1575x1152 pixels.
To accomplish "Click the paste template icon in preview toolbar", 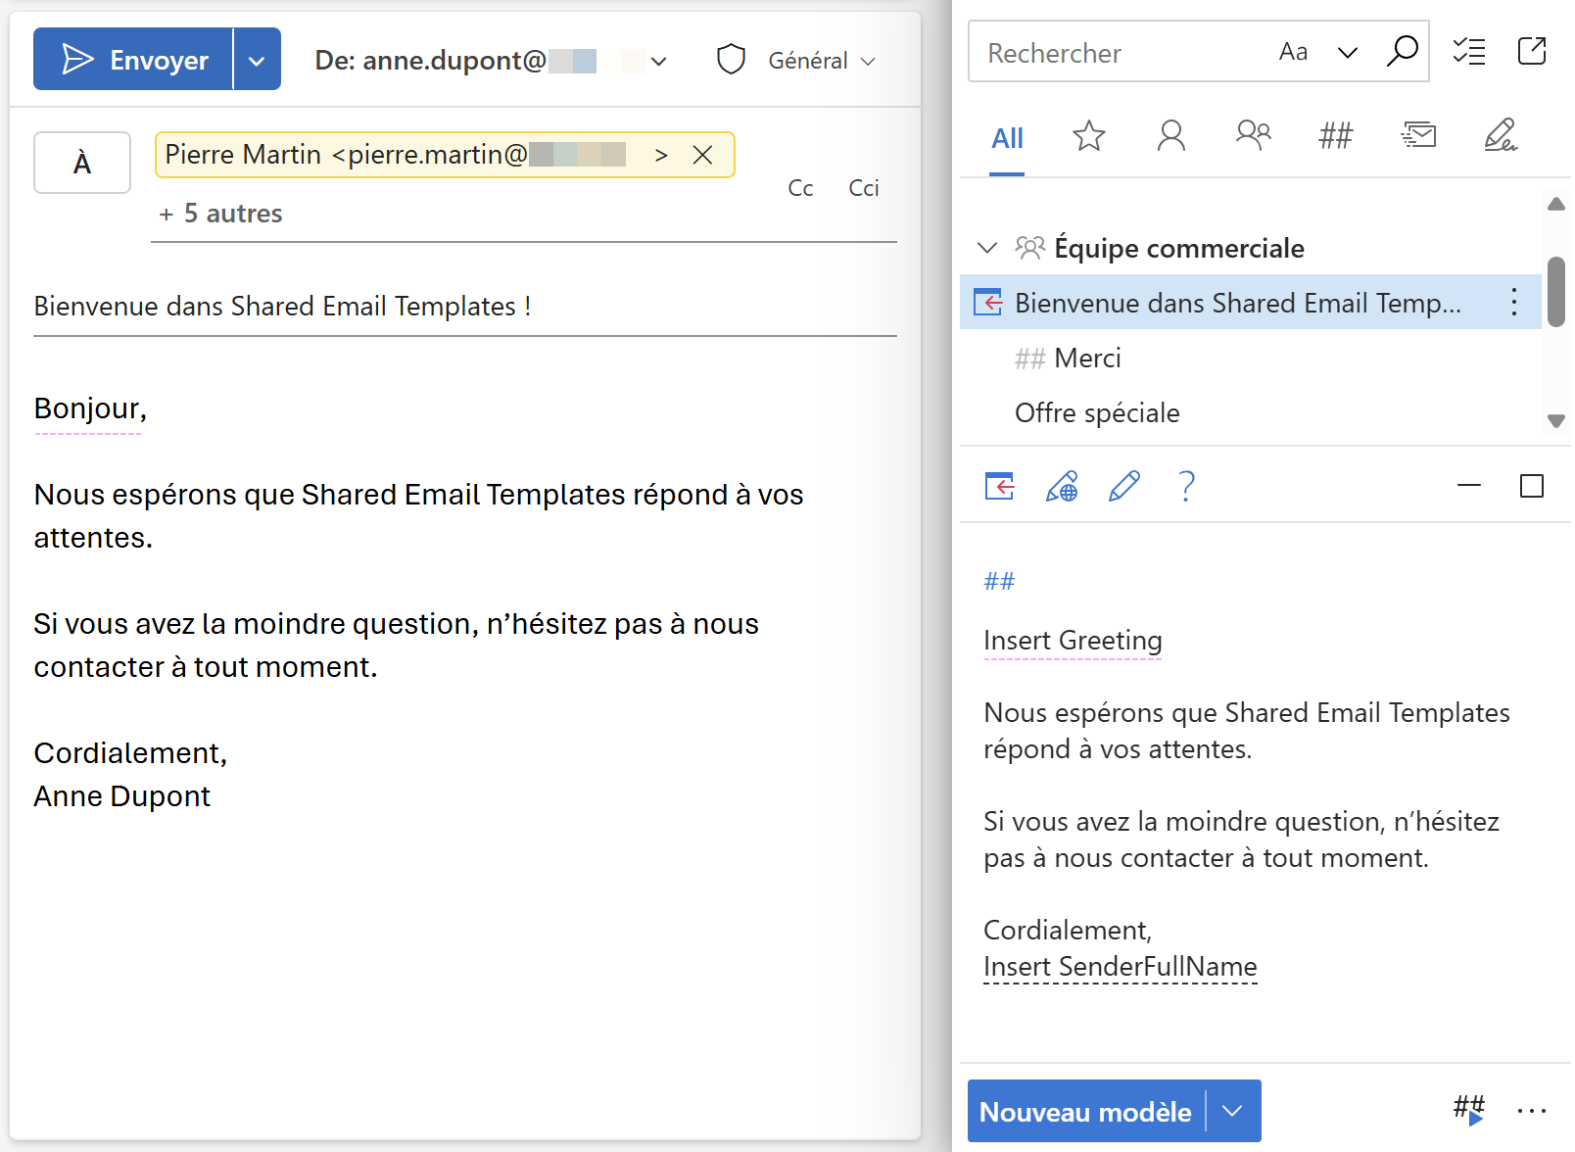I will 999,486.
